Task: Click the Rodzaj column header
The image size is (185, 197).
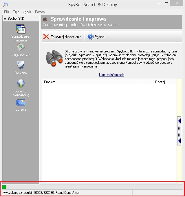Action: (153, 82)
